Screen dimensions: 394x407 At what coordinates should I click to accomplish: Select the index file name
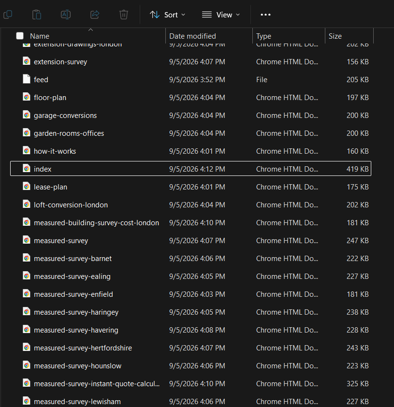[x=43, y=169]
